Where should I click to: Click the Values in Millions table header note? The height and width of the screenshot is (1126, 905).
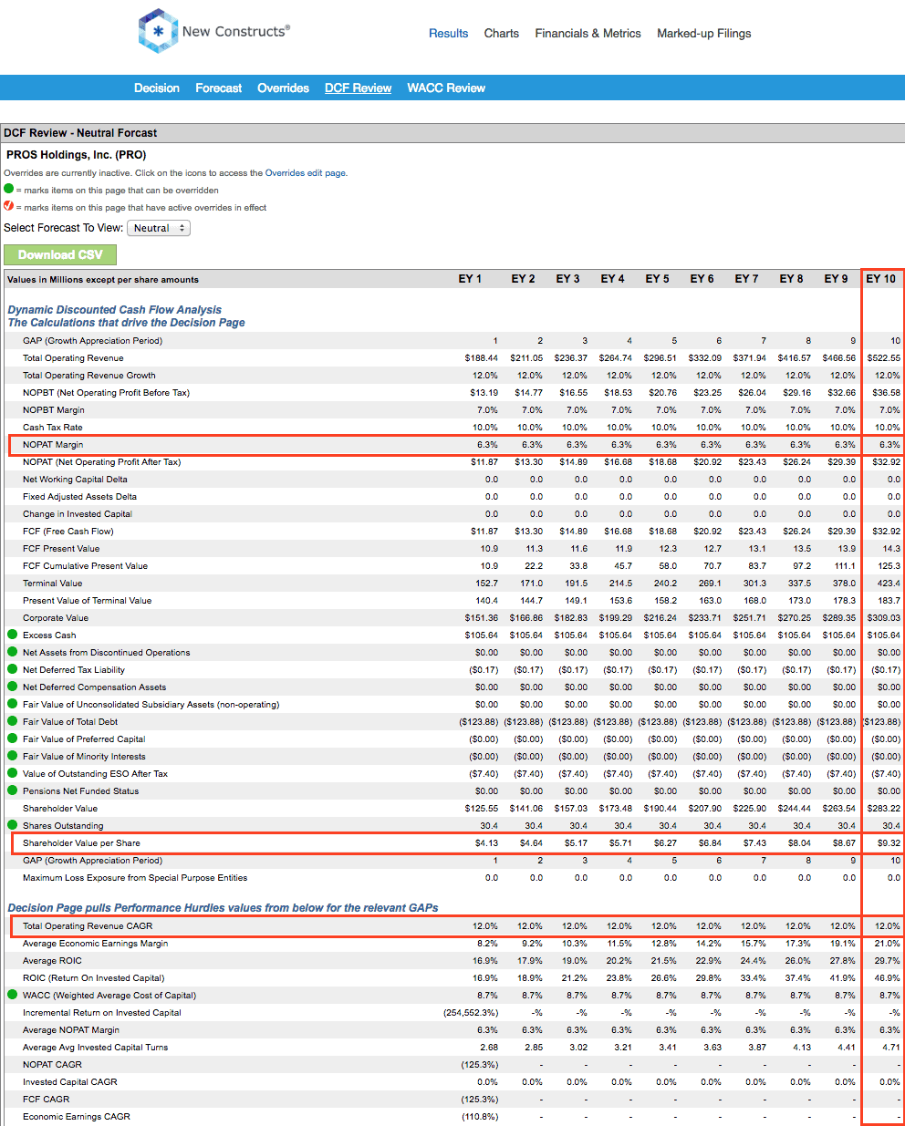coord(103,280)
